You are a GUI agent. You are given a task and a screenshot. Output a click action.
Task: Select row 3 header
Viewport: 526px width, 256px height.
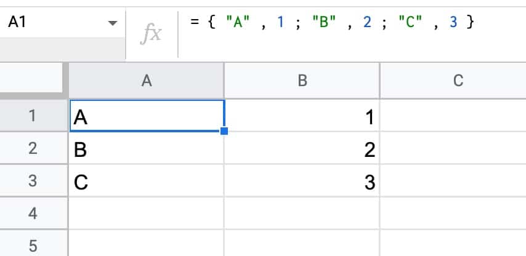pos(33,180)
